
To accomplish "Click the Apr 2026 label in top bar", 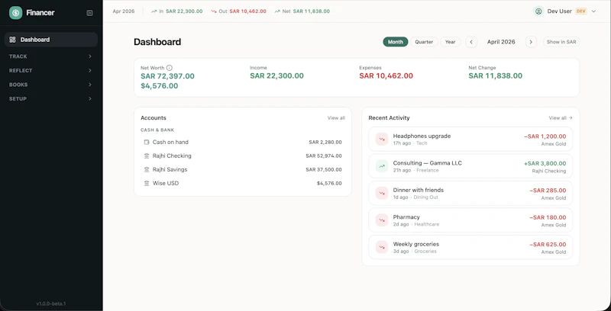I will click(x=124, y=11).
